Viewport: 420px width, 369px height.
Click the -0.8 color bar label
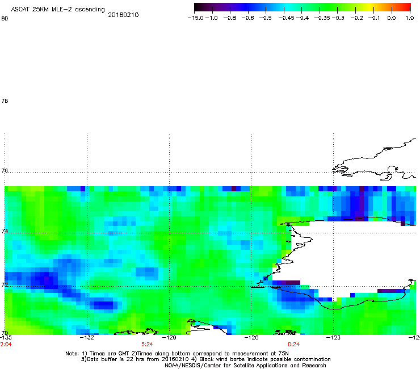[x=229, y=18]
